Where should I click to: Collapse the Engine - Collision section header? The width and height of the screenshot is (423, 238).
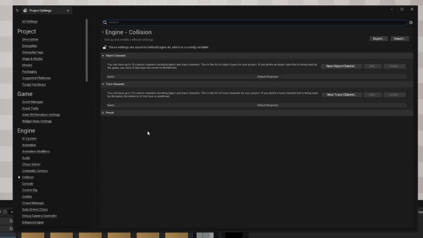(x=103, y=32)
